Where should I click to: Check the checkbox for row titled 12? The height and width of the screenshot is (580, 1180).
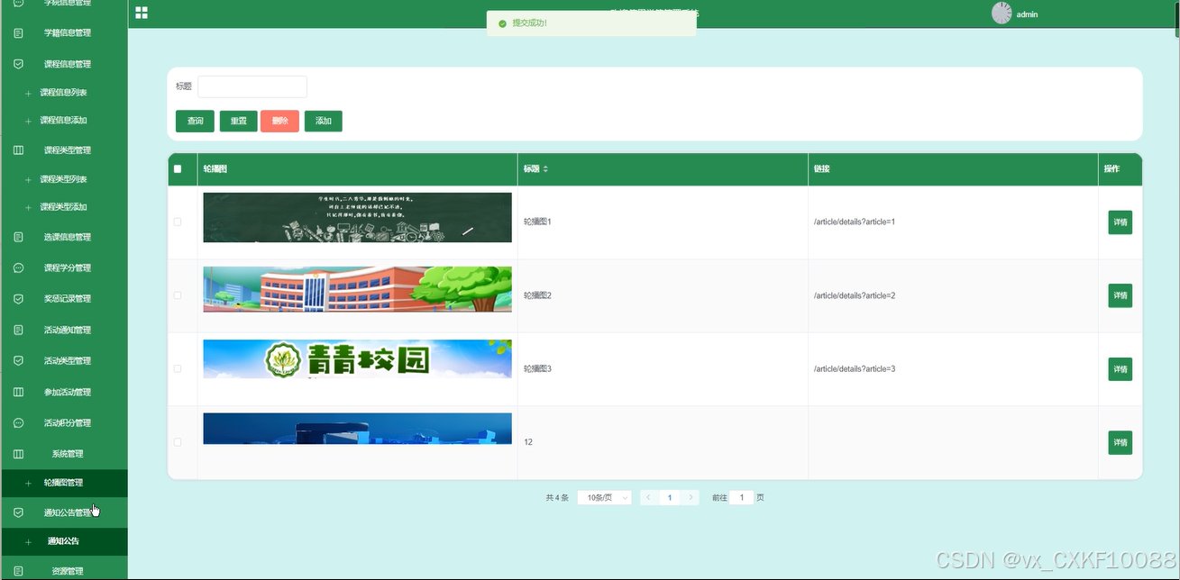pyautogui.click(x=178, y=442)
